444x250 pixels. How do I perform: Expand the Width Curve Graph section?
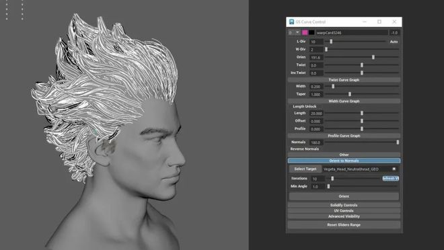point(344,101)
